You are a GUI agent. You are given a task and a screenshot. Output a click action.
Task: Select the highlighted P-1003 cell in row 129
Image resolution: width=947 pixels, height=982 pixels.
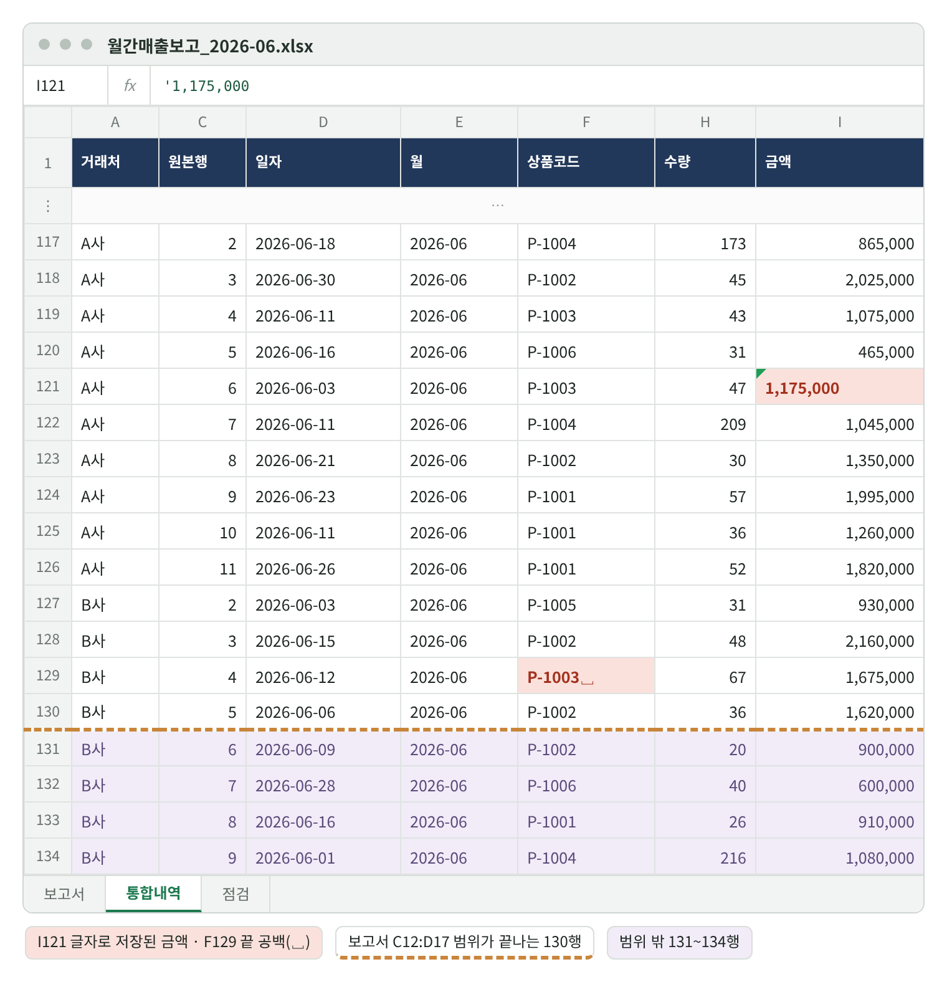click(586, 676)
